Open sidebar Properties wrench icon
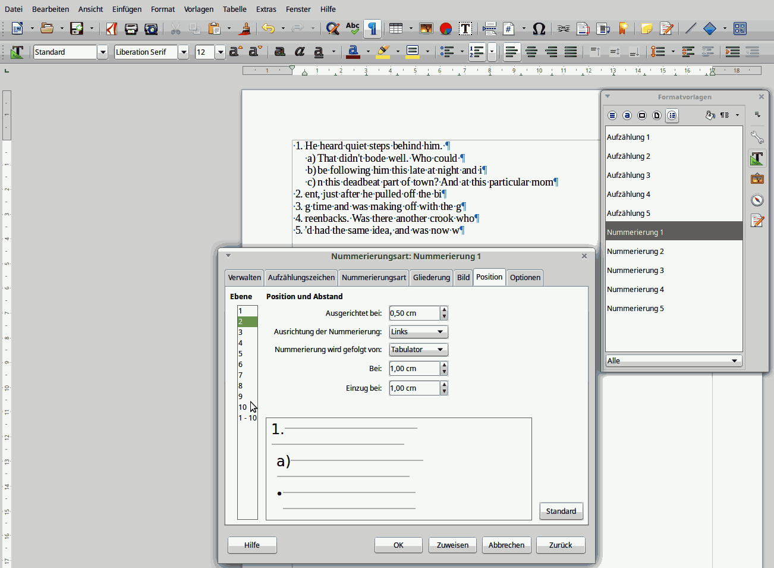 757,137
